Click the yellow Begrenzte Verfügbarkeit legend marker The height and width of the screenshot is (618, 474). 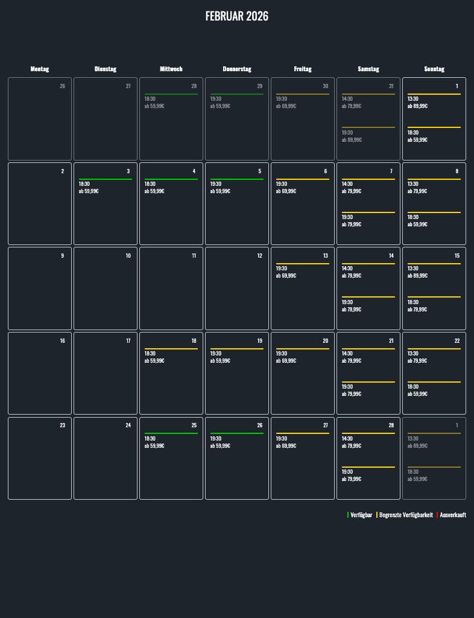pyautogui.click(x=377, y=515)
